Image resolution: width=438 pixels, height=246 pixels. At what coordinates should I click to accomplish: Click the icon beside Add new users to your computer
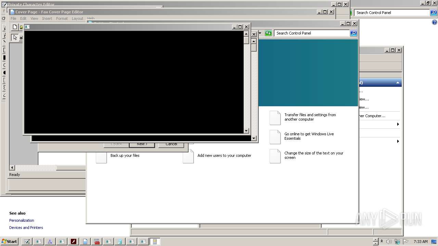coord(188,156)
